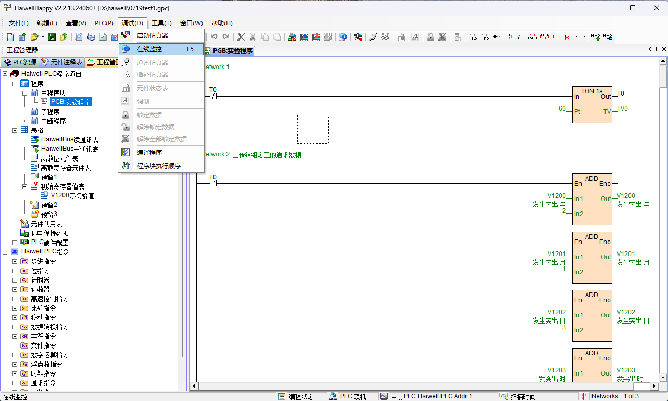Expand the 步进指令 instruction group
The image size is (668, 401).
coord(15,261)
